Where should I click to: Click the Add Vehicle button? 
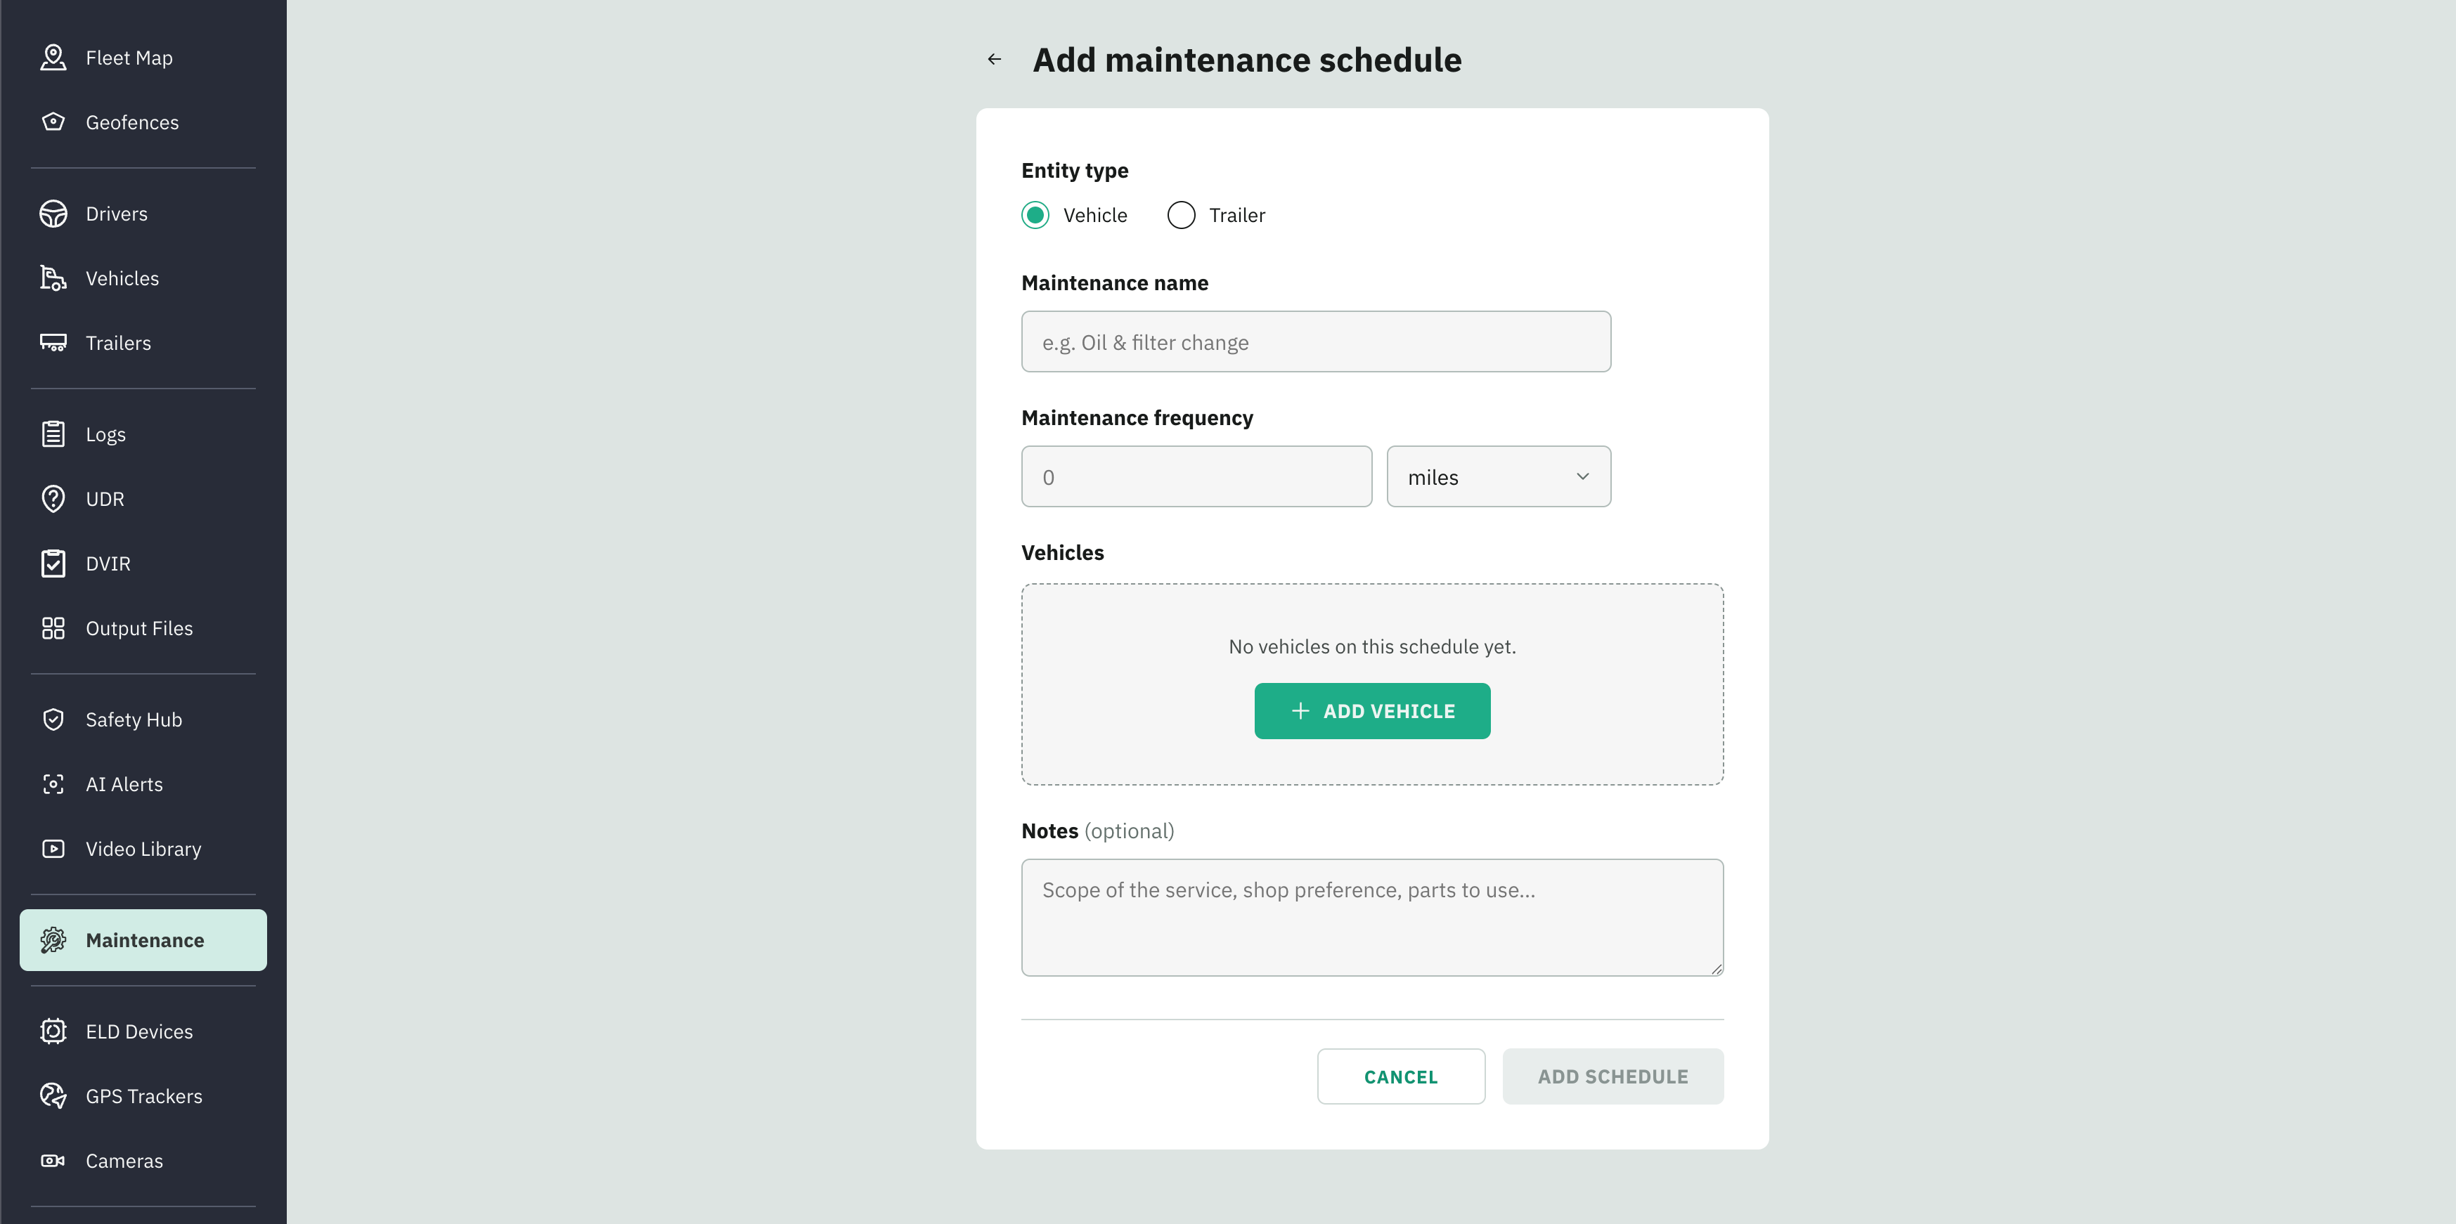tap(1372, 711)
